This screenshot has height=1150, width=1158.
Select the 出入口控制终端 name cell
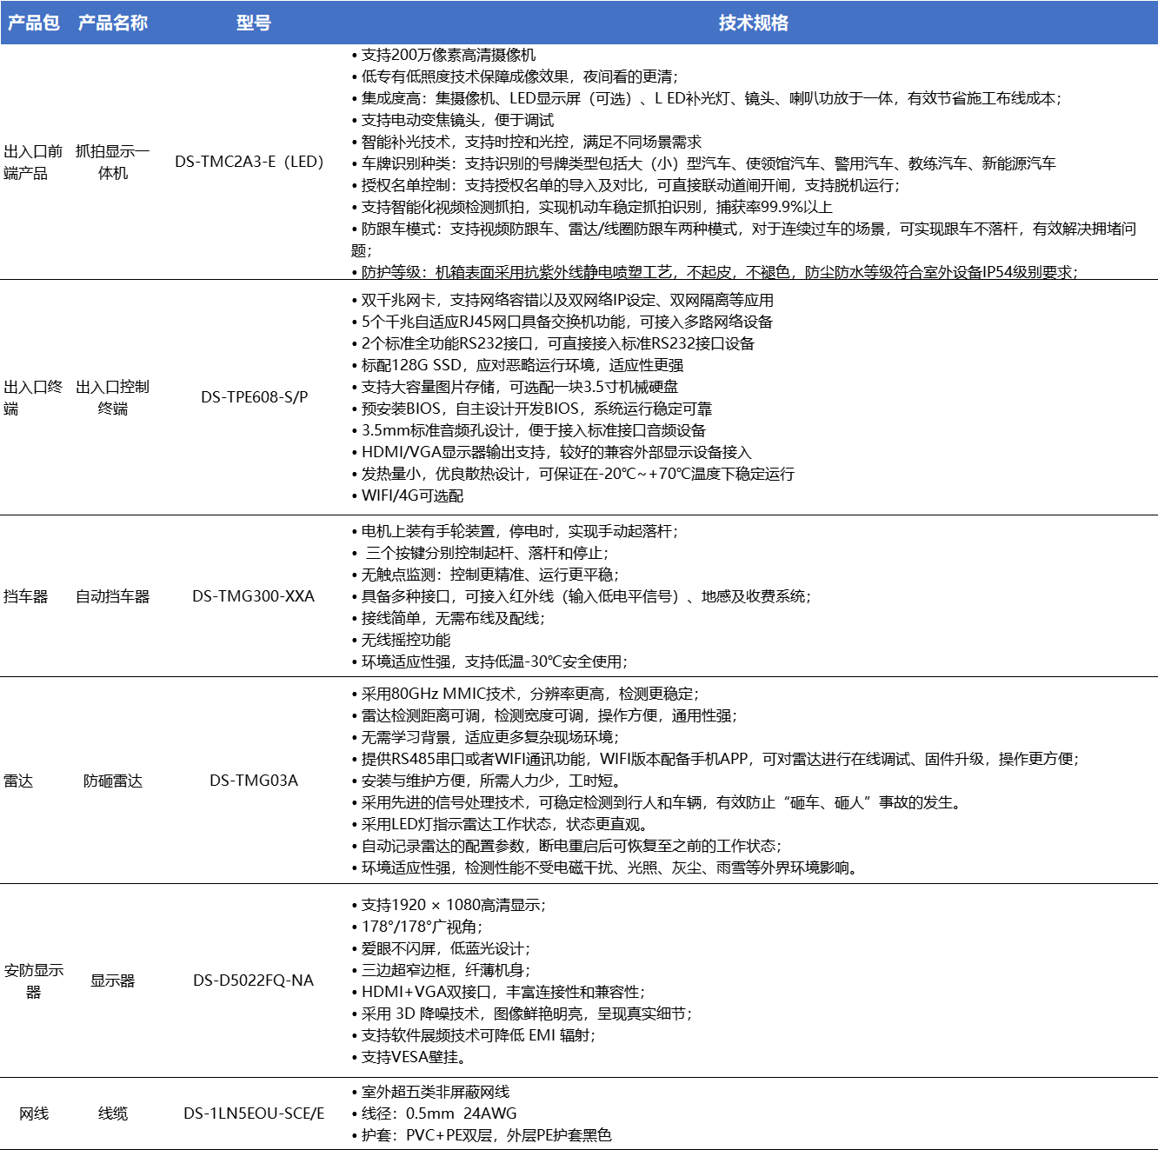pos(112,398)
